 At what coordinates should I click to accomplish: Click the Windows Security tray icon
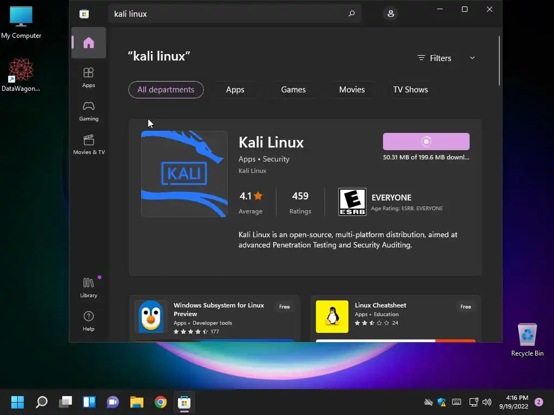[441, 402]
